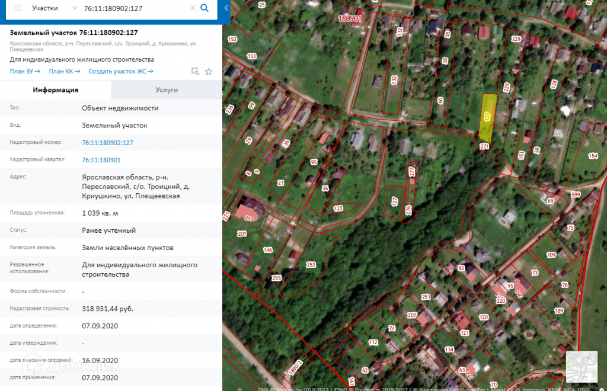Click parcel label 21 on map
Viewport: 607px width, 391px height.
pyautogui.click(x=280, y=183)
